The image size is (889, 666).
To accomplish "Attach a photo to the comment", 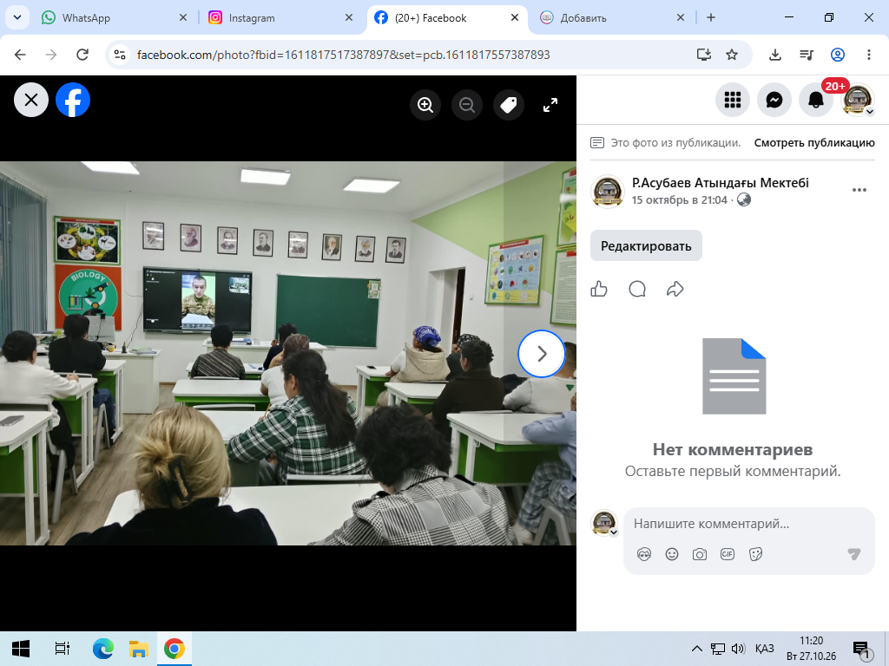I will (700, 554).
